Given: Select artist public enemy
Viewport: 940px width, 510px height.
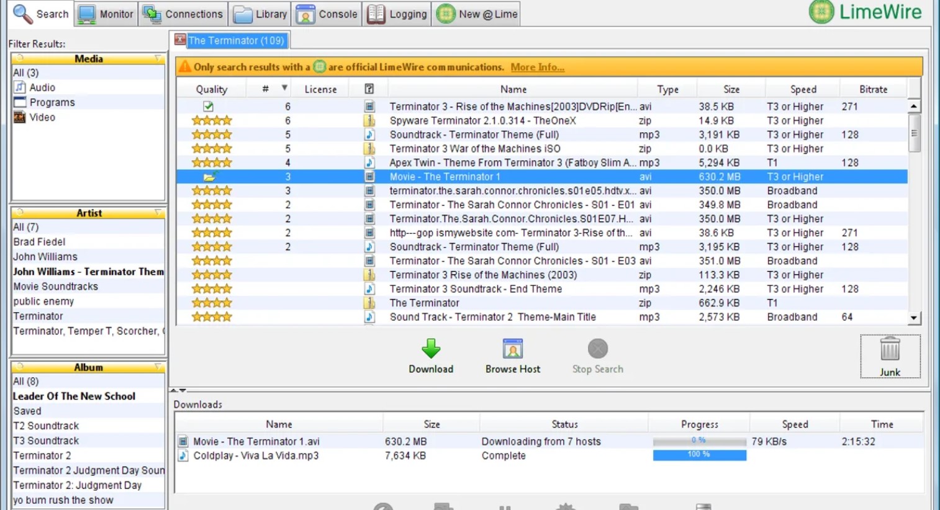Looking at the screenshot, I should [89, 302].
